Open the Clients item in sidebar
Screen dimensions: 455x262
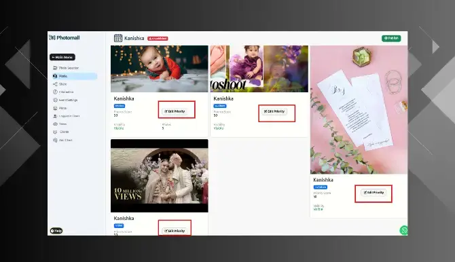(61, 132)
